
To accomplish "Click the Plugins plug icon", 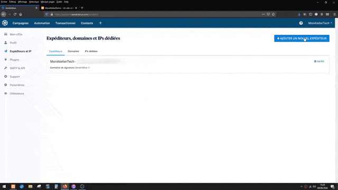I will pos(6,60).
